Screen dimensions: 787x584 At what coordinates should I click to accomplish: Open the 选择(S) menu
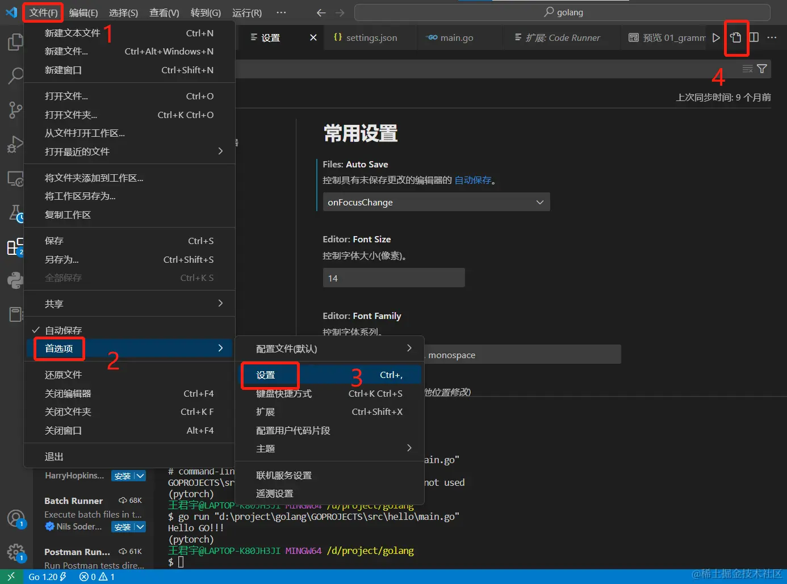click(123, 12)
